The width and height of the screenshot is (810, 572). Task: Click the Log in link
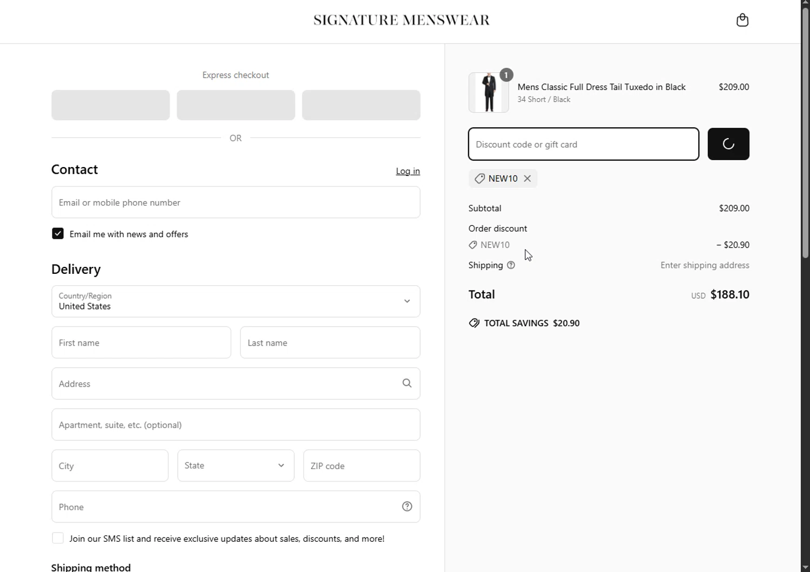pos(408,171)
